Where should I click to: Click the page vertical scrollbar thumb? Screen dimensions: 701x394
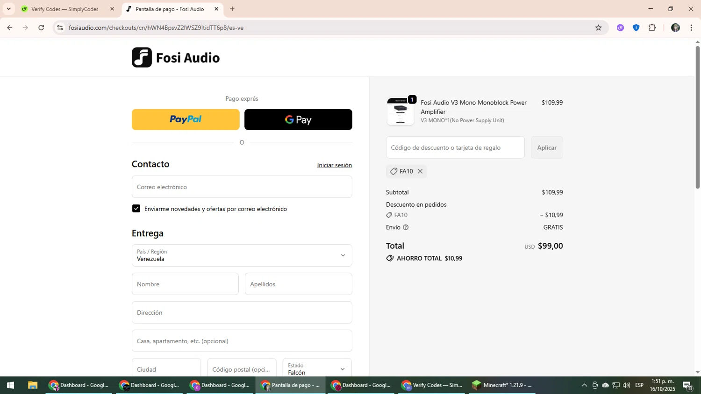tap(698, 117)
